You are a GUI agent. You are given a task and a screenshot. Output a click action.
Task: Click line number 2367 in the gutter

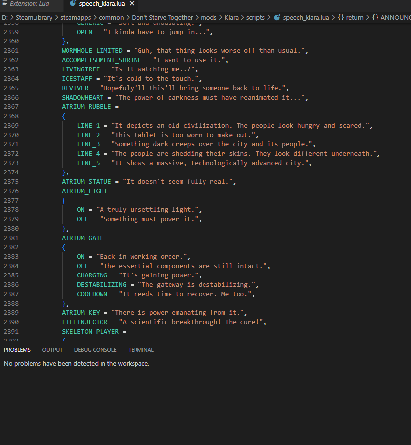(x=11, y=107)
